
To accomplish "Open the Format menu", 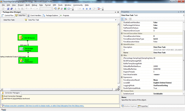I will [48, 5].
